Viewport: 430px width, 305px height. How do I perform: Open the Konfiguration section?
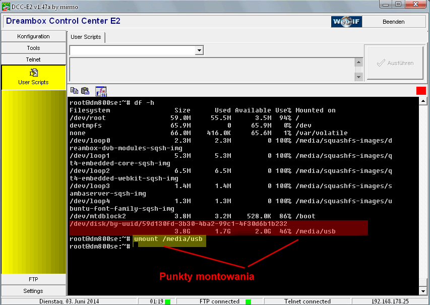coord(33,36)
